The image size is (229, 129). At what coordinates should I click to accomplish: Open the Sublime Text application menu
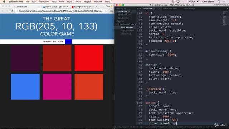pyautogui.click(x=16, y=1)
